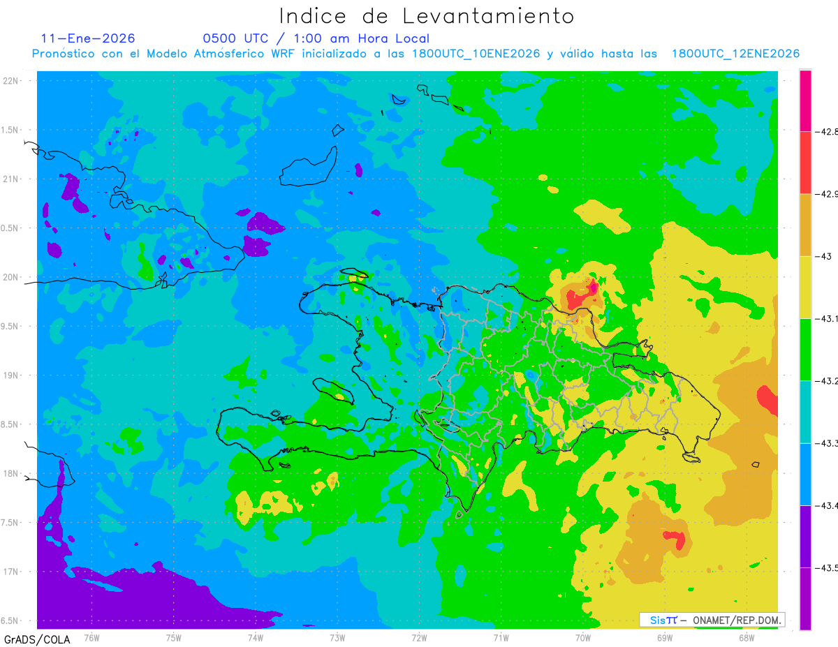Click the latitude label "8.5N"
Screen dimensions: 838x647
(10, 424)
